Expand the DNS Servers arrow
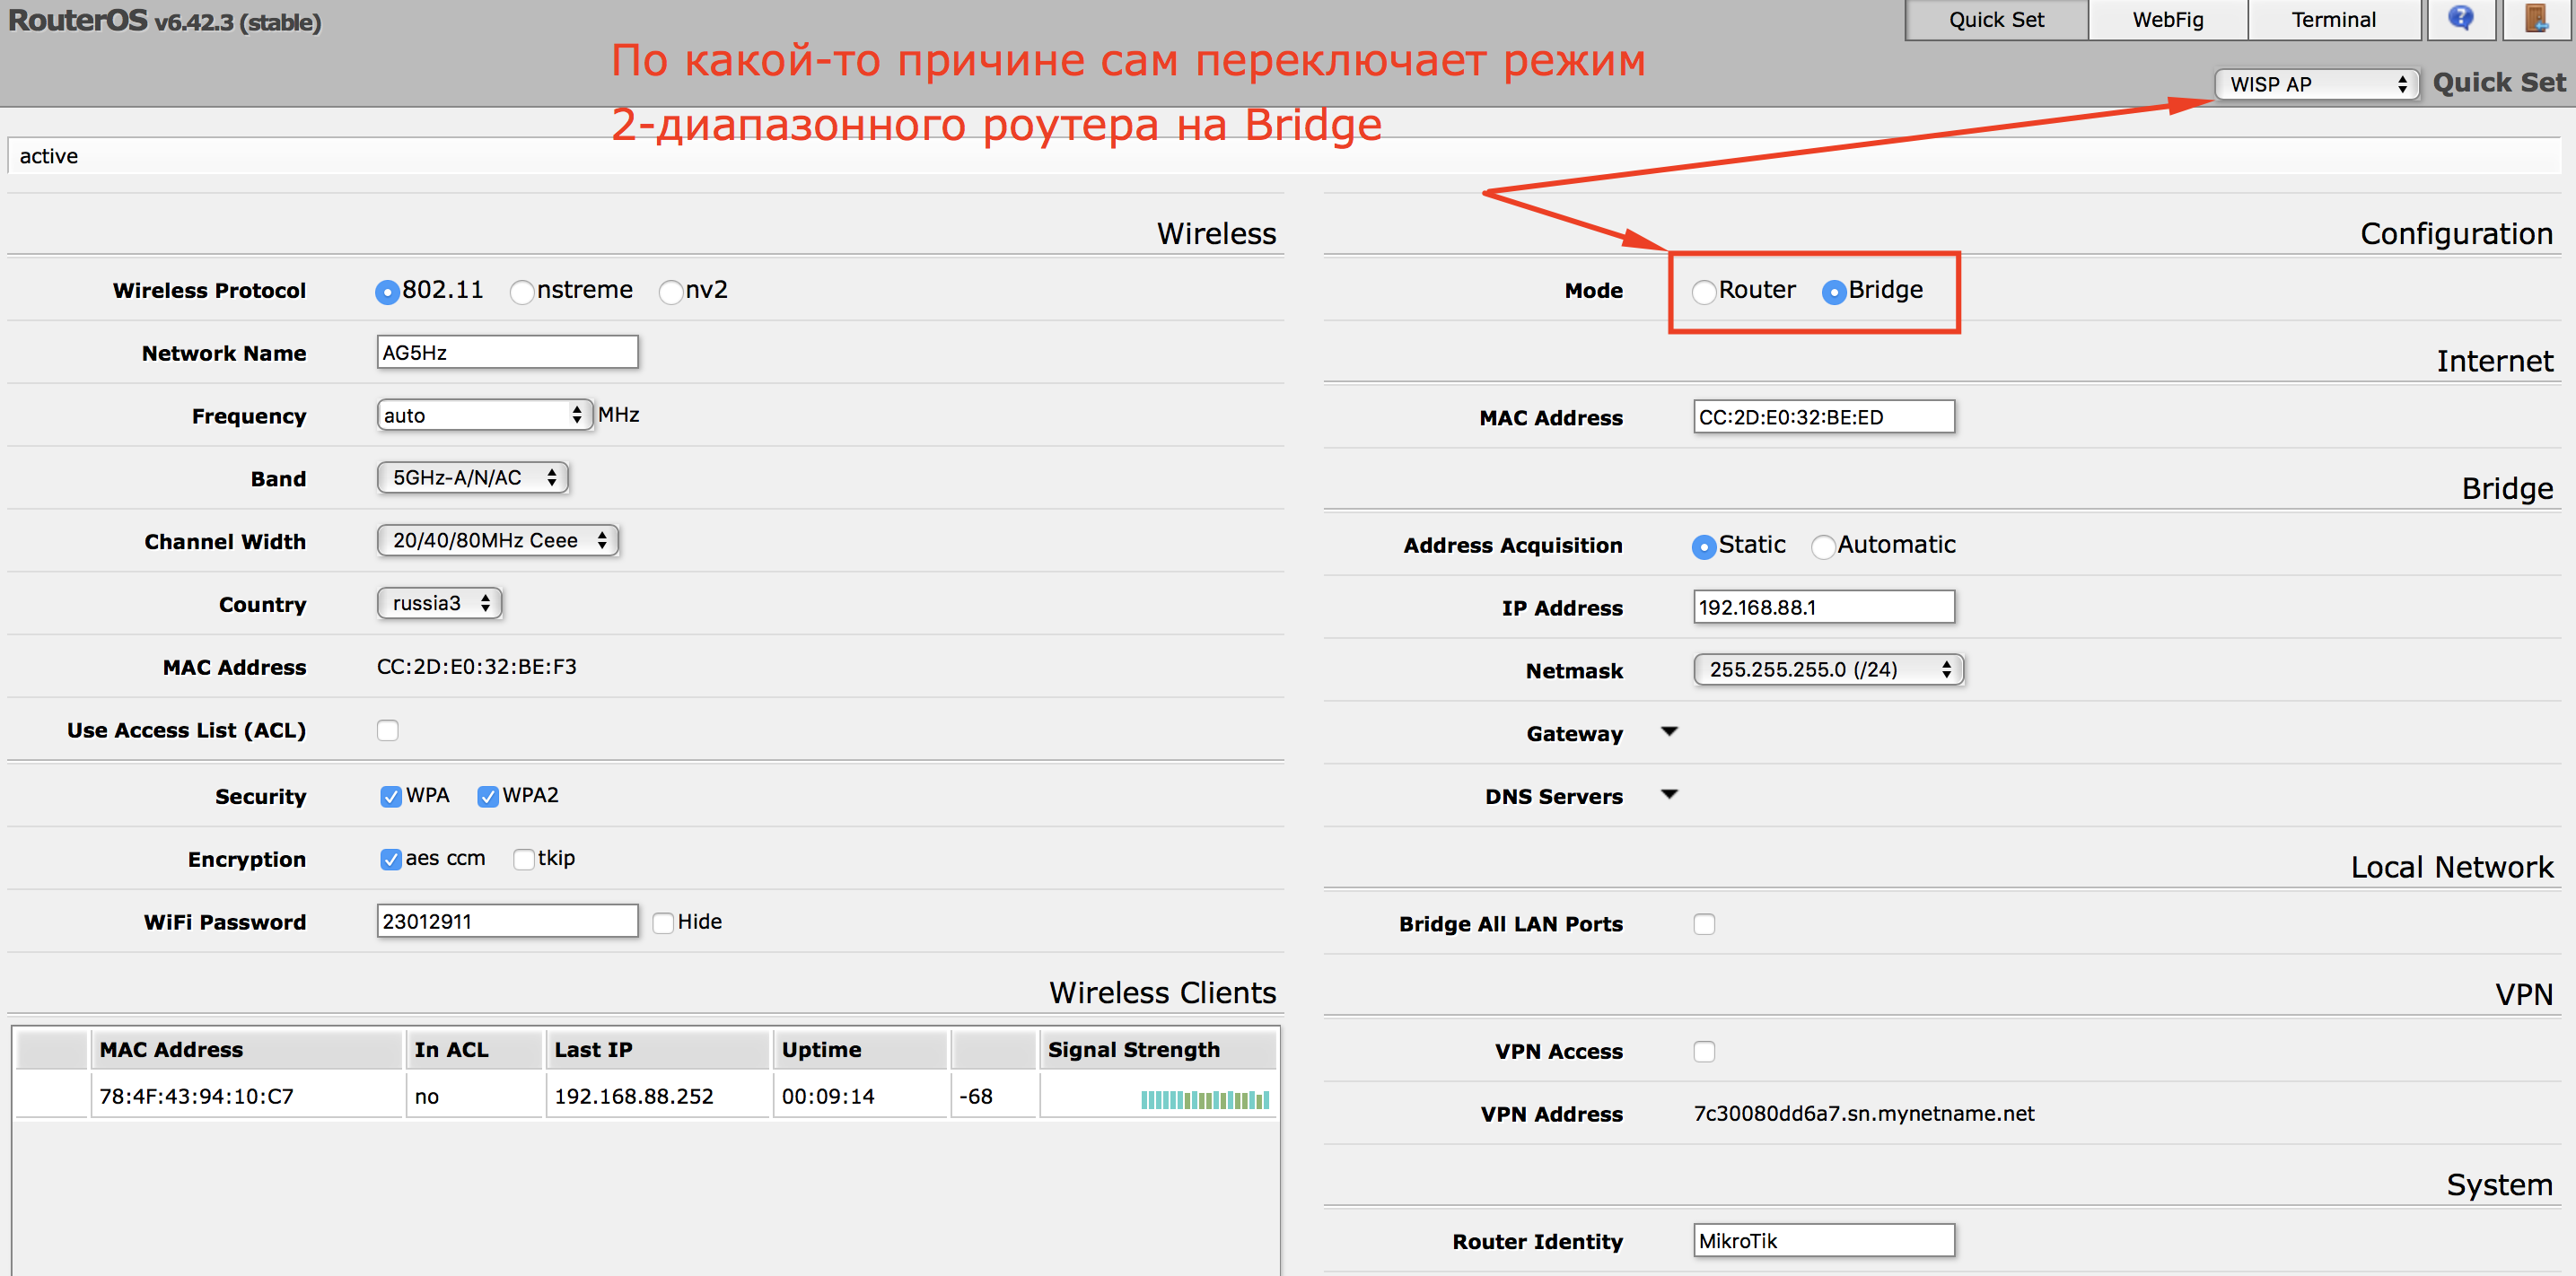Screen dimensions: 2576x1276 point(1669,795)
